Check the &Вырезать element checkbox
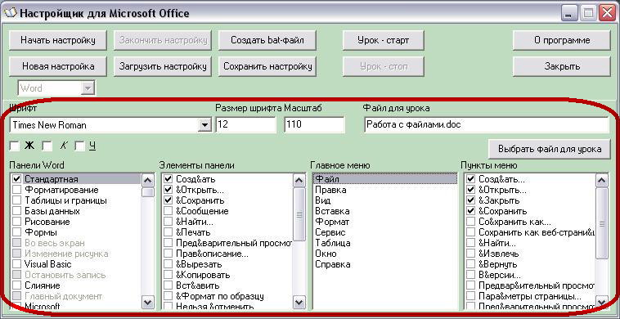620x319 pixels. click(168, 264)
